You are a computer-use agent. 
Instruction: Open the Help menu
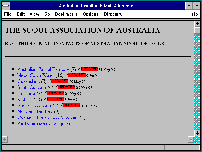pyautogui.click(x=193, y=14)
